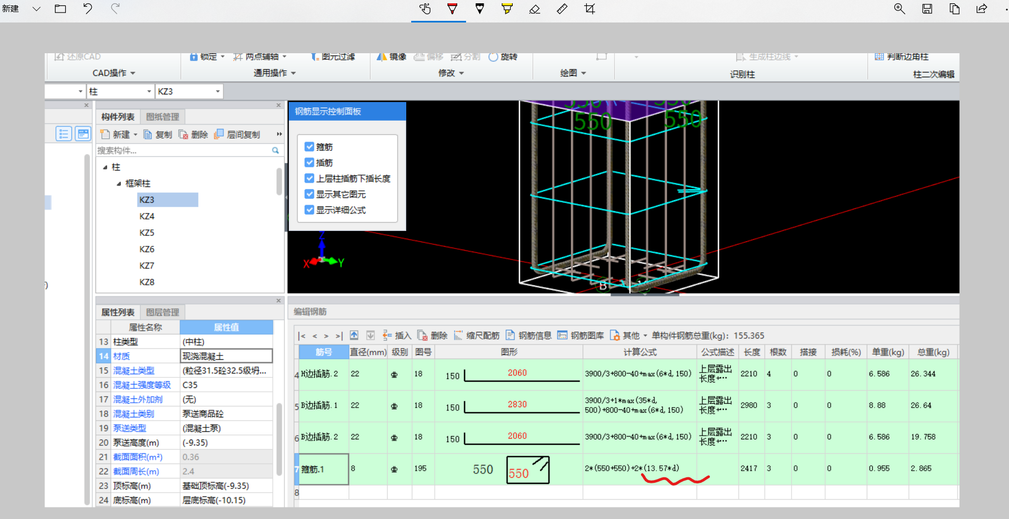
Task: Switch to the 图纸管理 tab
Action: point(162,117)
